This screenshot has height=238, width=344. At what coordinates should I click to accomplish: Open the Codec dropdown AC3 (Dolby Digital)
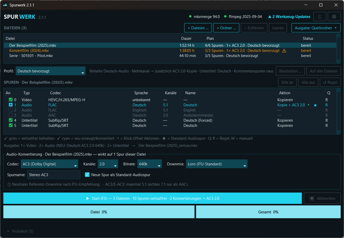point(49,164)
